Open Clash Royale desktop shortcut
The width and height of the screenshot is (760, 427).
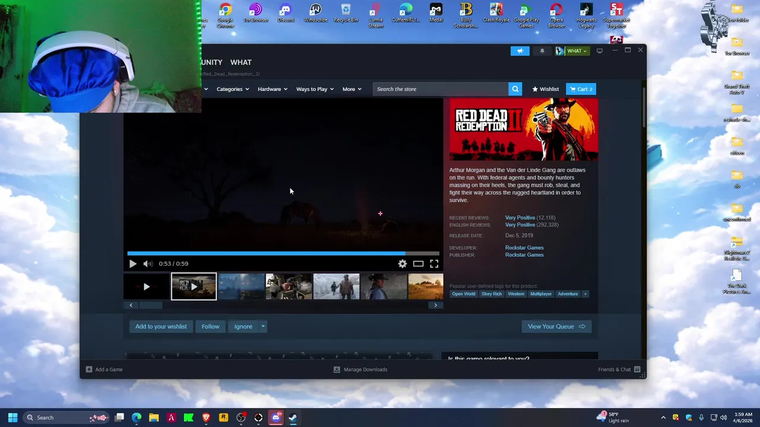[x=496, y=13]
